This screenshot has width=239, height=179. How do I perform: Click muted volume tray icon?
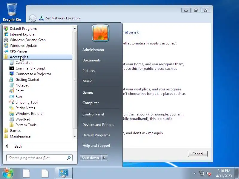point(209,173)
